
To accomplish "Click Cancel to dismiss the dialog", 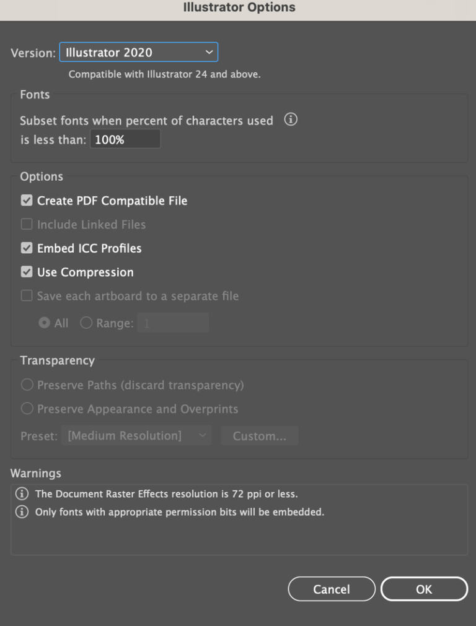I will pyautogui.click(x=332, y=588).
